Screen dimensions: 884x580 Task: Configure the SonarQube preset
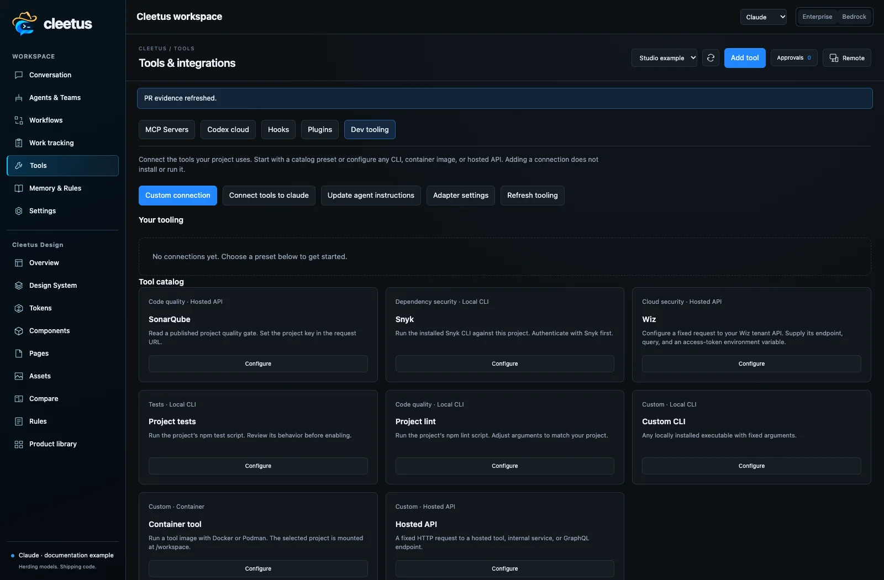coord(258,364)
